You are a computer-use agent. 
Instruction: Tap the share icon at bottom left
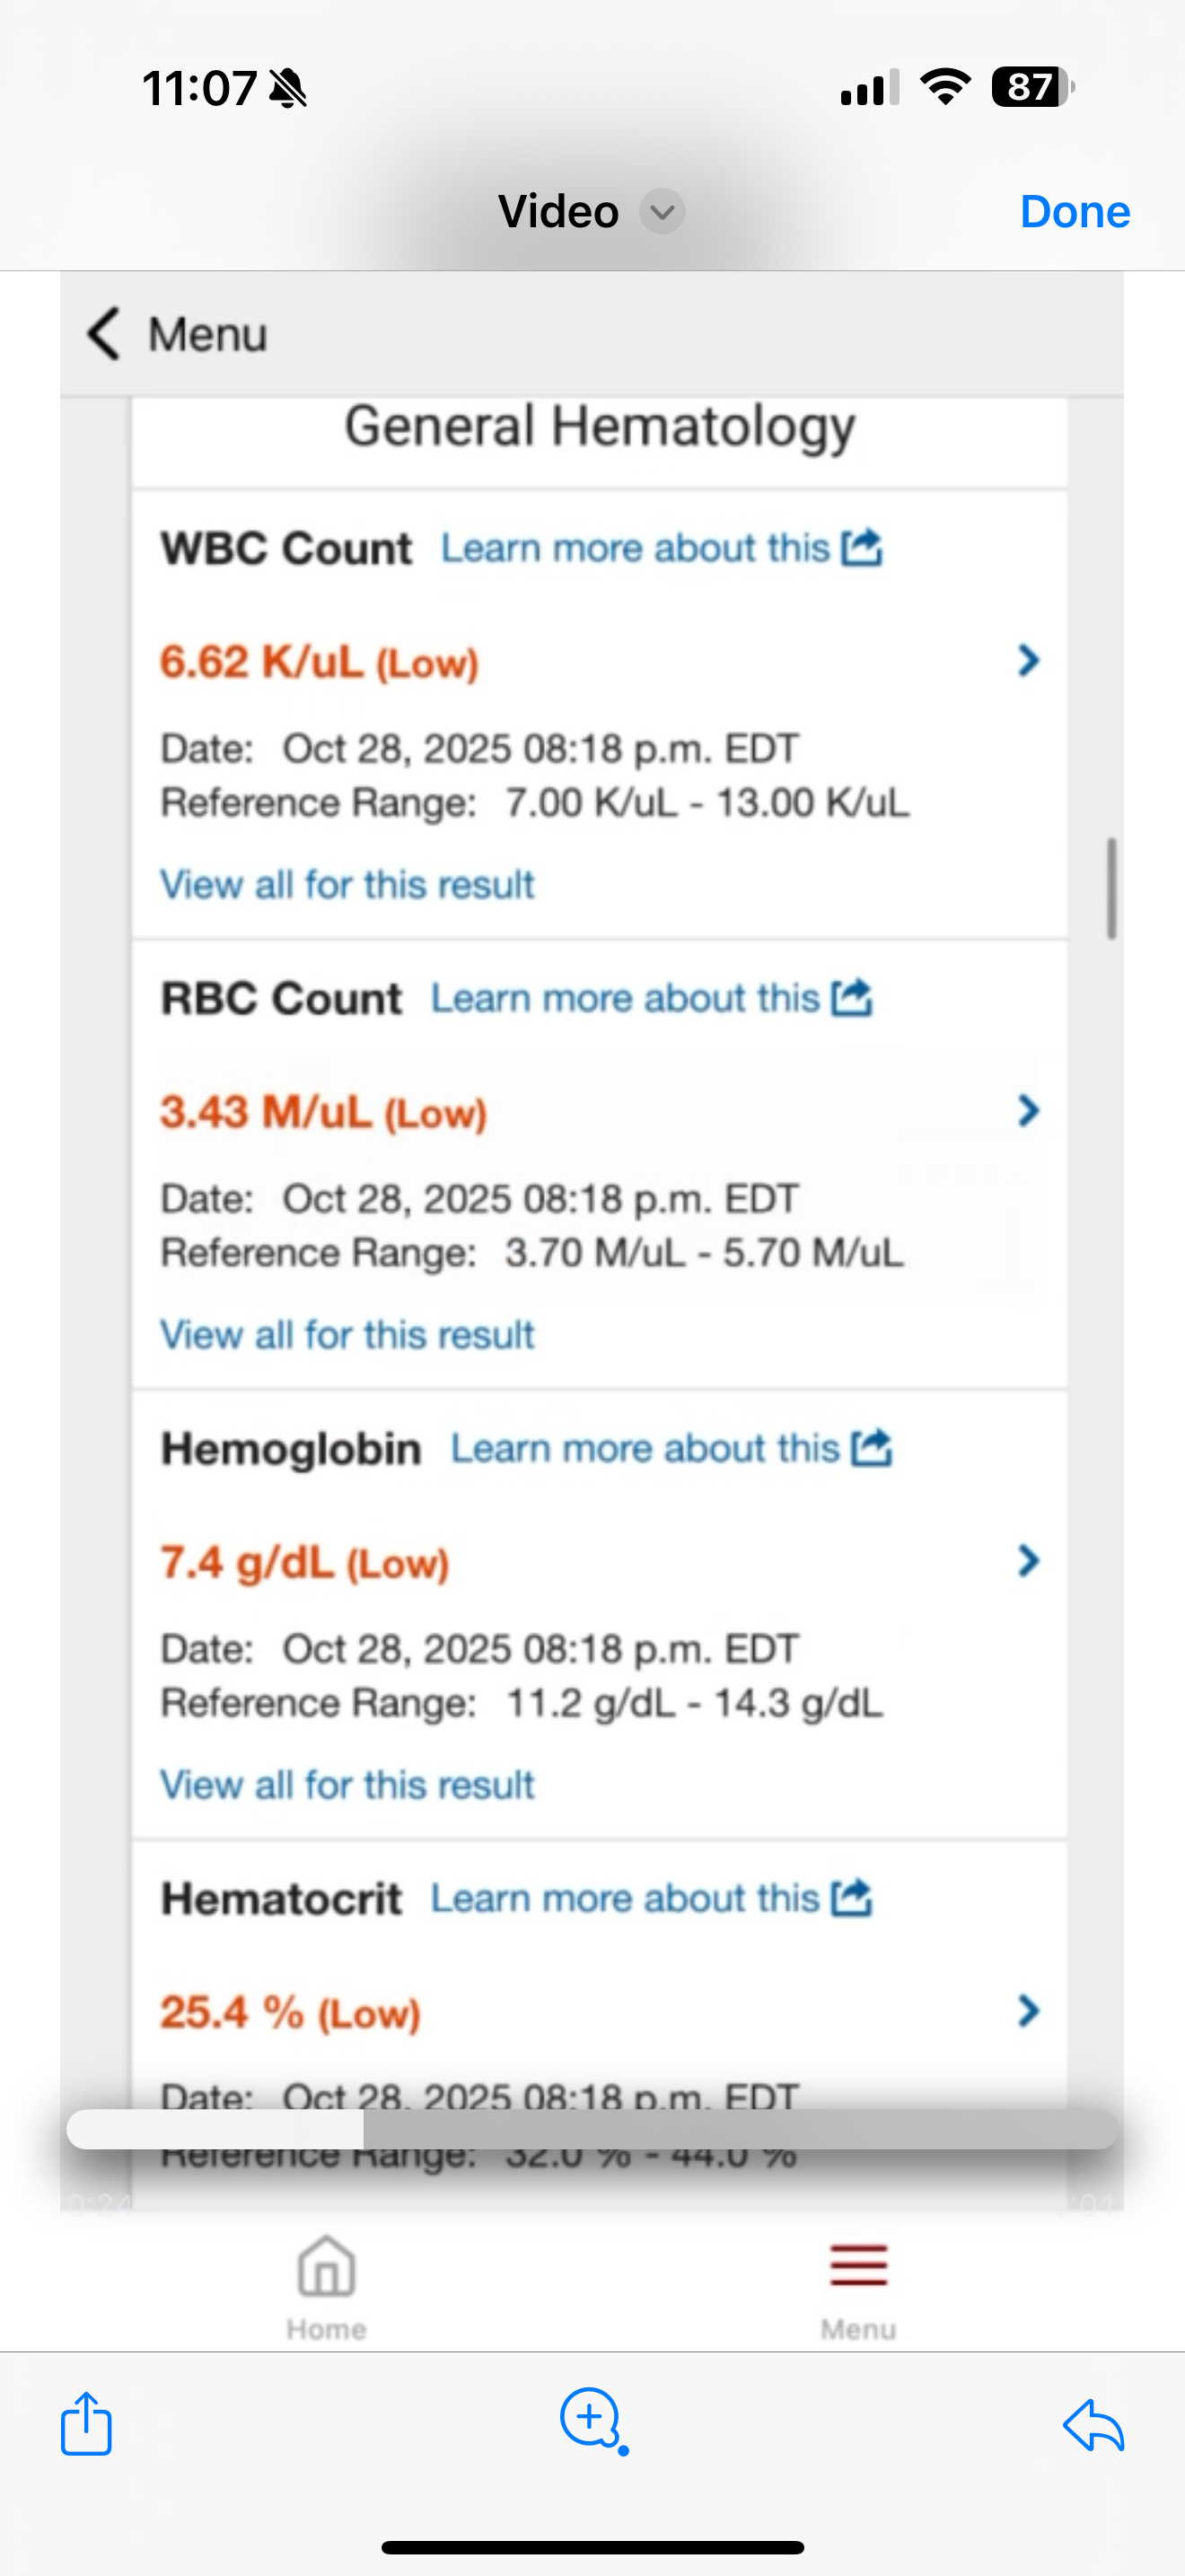tap(86, 2423)
